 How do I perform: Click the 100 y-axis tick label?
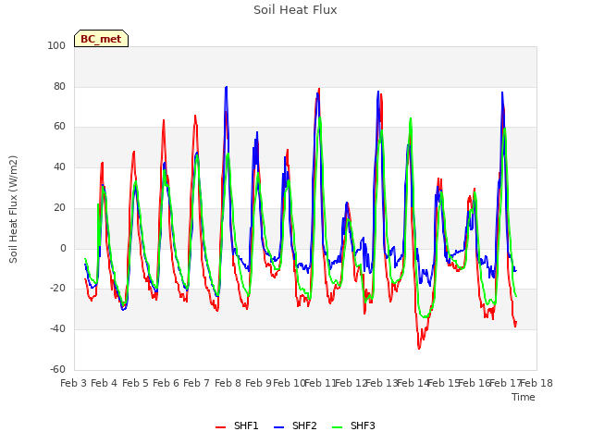56,45
